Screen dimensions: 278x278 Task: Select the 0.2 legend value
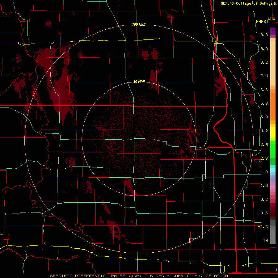click(264, 200)
